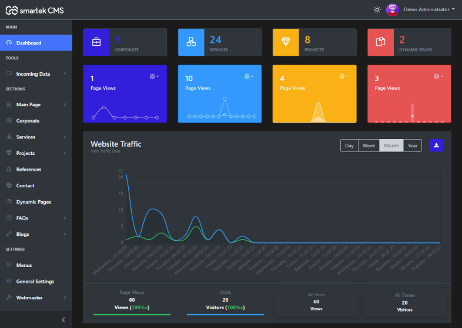462x328 pixels.
Task: Select Week range for traffic chart
Action: click(x=369, y=146)
